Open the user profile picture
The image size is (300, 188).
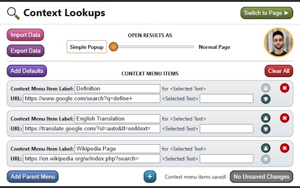click(x=278, y=42)
